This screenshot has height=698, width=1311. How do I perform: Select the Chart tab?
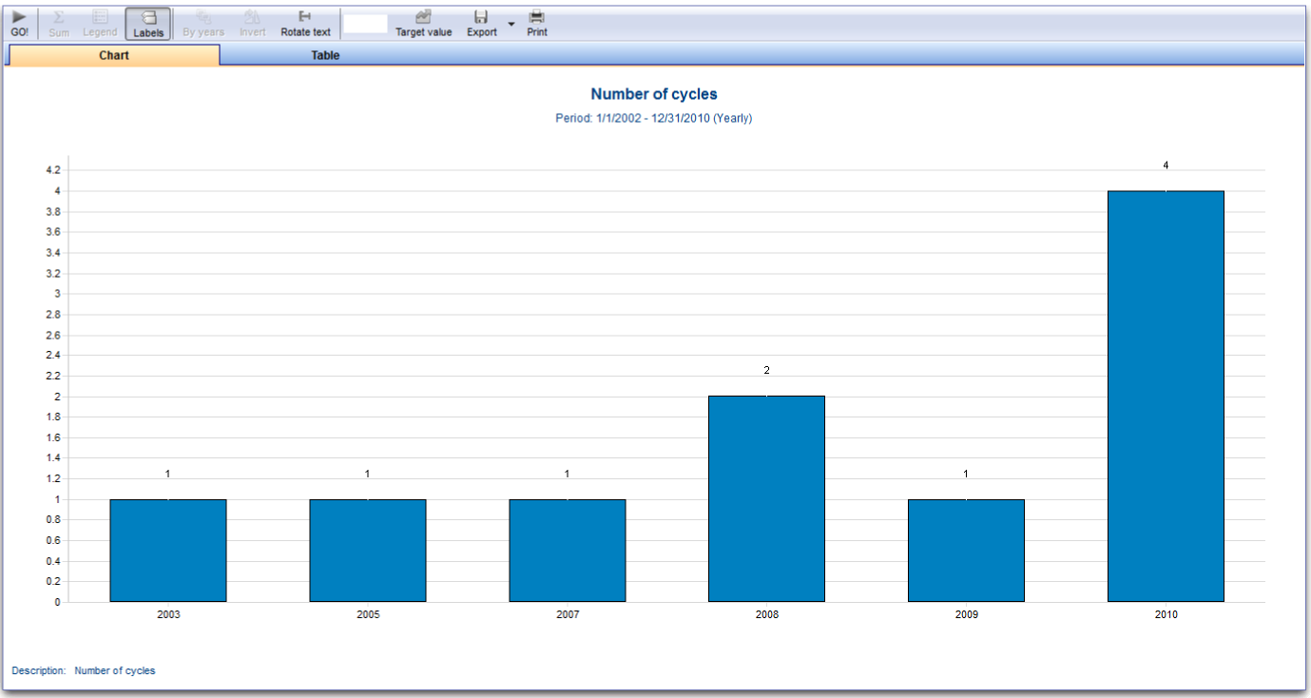114,55
